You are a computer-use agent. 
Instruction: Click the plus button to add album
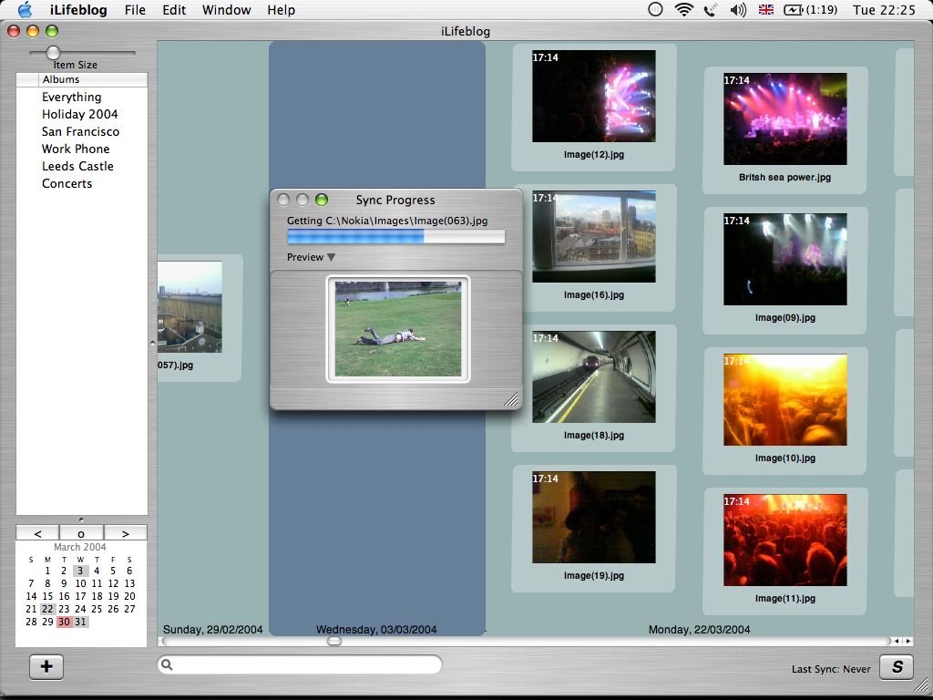pyautogui.click(x=46, y=667)
